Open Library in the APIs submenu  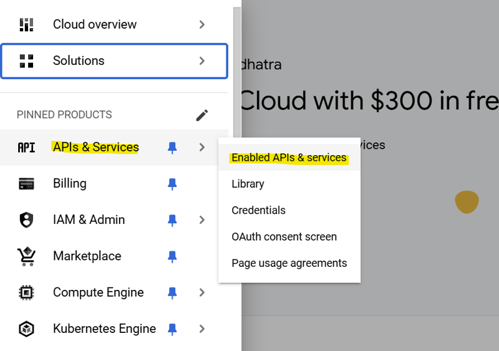point(289,184)
